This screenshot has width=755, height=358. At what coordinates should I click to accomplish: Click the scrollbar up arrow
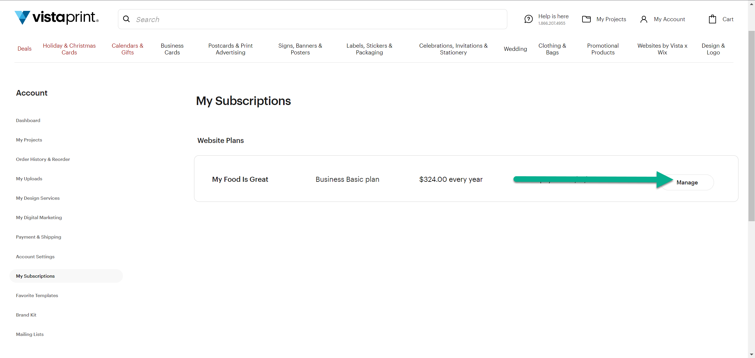(x=751, y=4)
